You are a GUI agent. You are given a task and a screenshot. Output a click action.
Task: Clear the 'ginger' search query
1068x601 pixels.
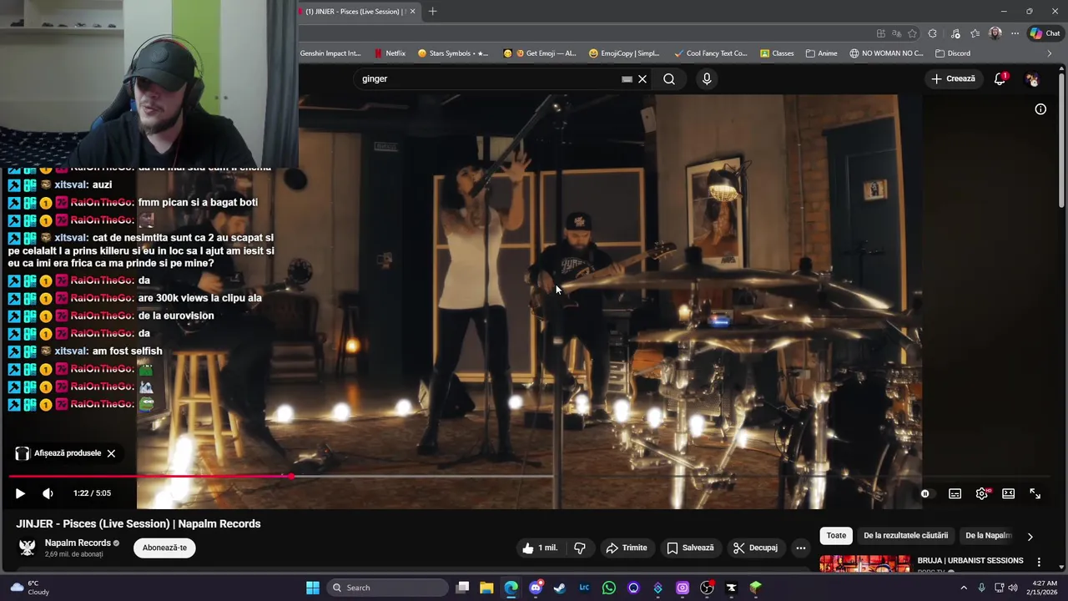coord(642,78)
